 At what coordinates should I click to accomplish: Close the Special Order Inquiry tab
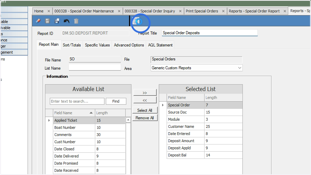click(180, 11)
